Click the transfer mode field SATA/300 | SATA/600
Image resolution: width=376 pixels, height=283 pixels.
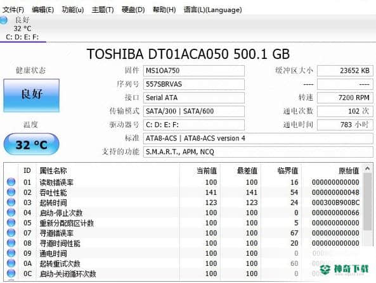point(194,111)
